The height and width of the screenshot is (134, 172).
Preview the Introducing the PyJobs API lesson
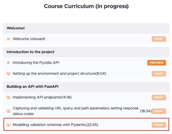tap(157, 63)
